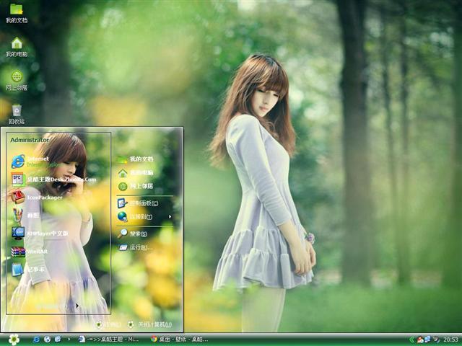Open 网上邻居 in start menu right pane
The width and height of the screenshot is (462, 346).
(135, 186)
